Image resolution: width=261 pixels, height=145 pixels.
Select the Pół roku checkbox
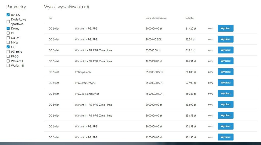click(x=8, y=52)
